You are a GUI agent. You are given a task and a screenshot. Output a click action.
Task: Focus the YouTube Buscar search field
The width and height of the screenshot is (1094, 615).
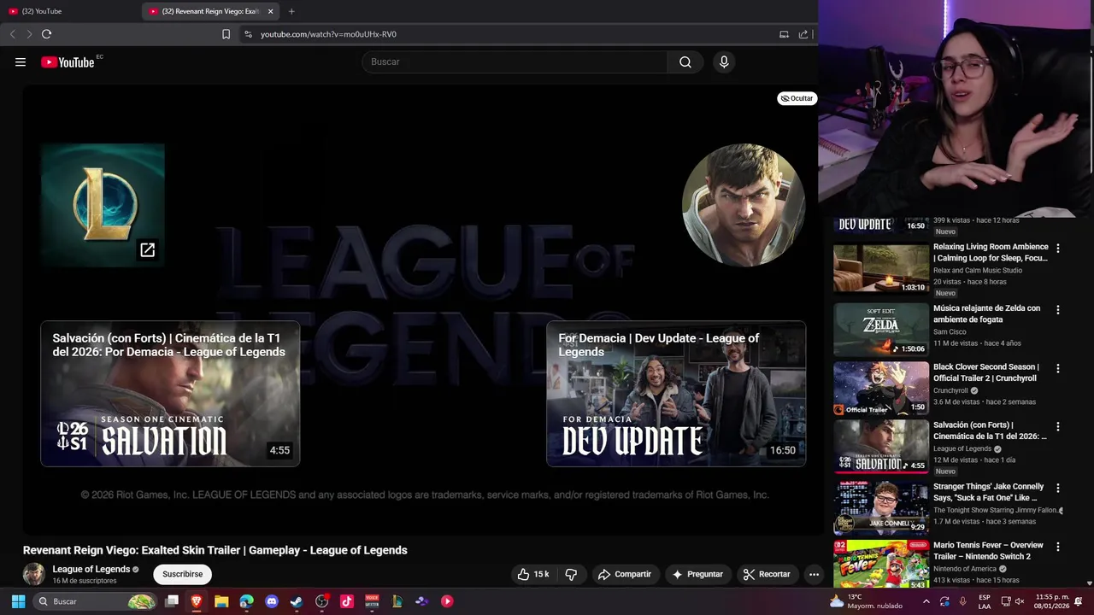[x=515, y=61]
